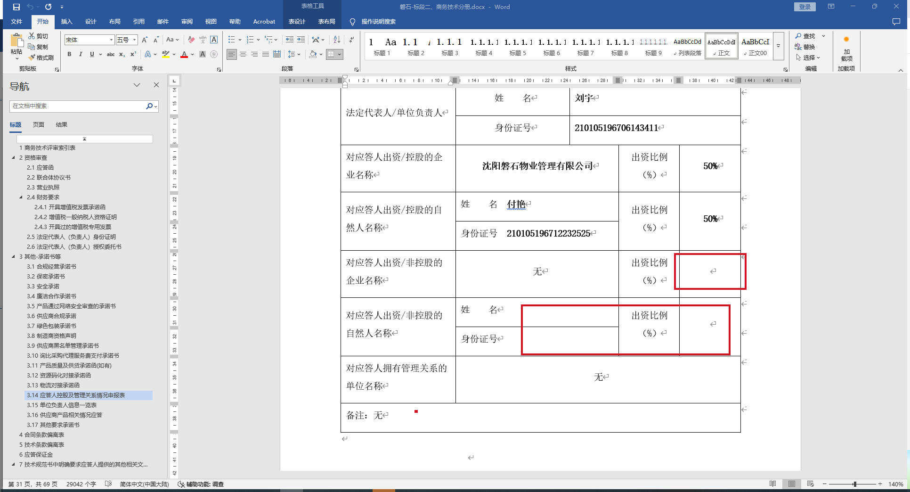Open the borders dropdown arrow
Image resolution: width=910 pixels, height=492 pixels.
[x=339, y=54]
